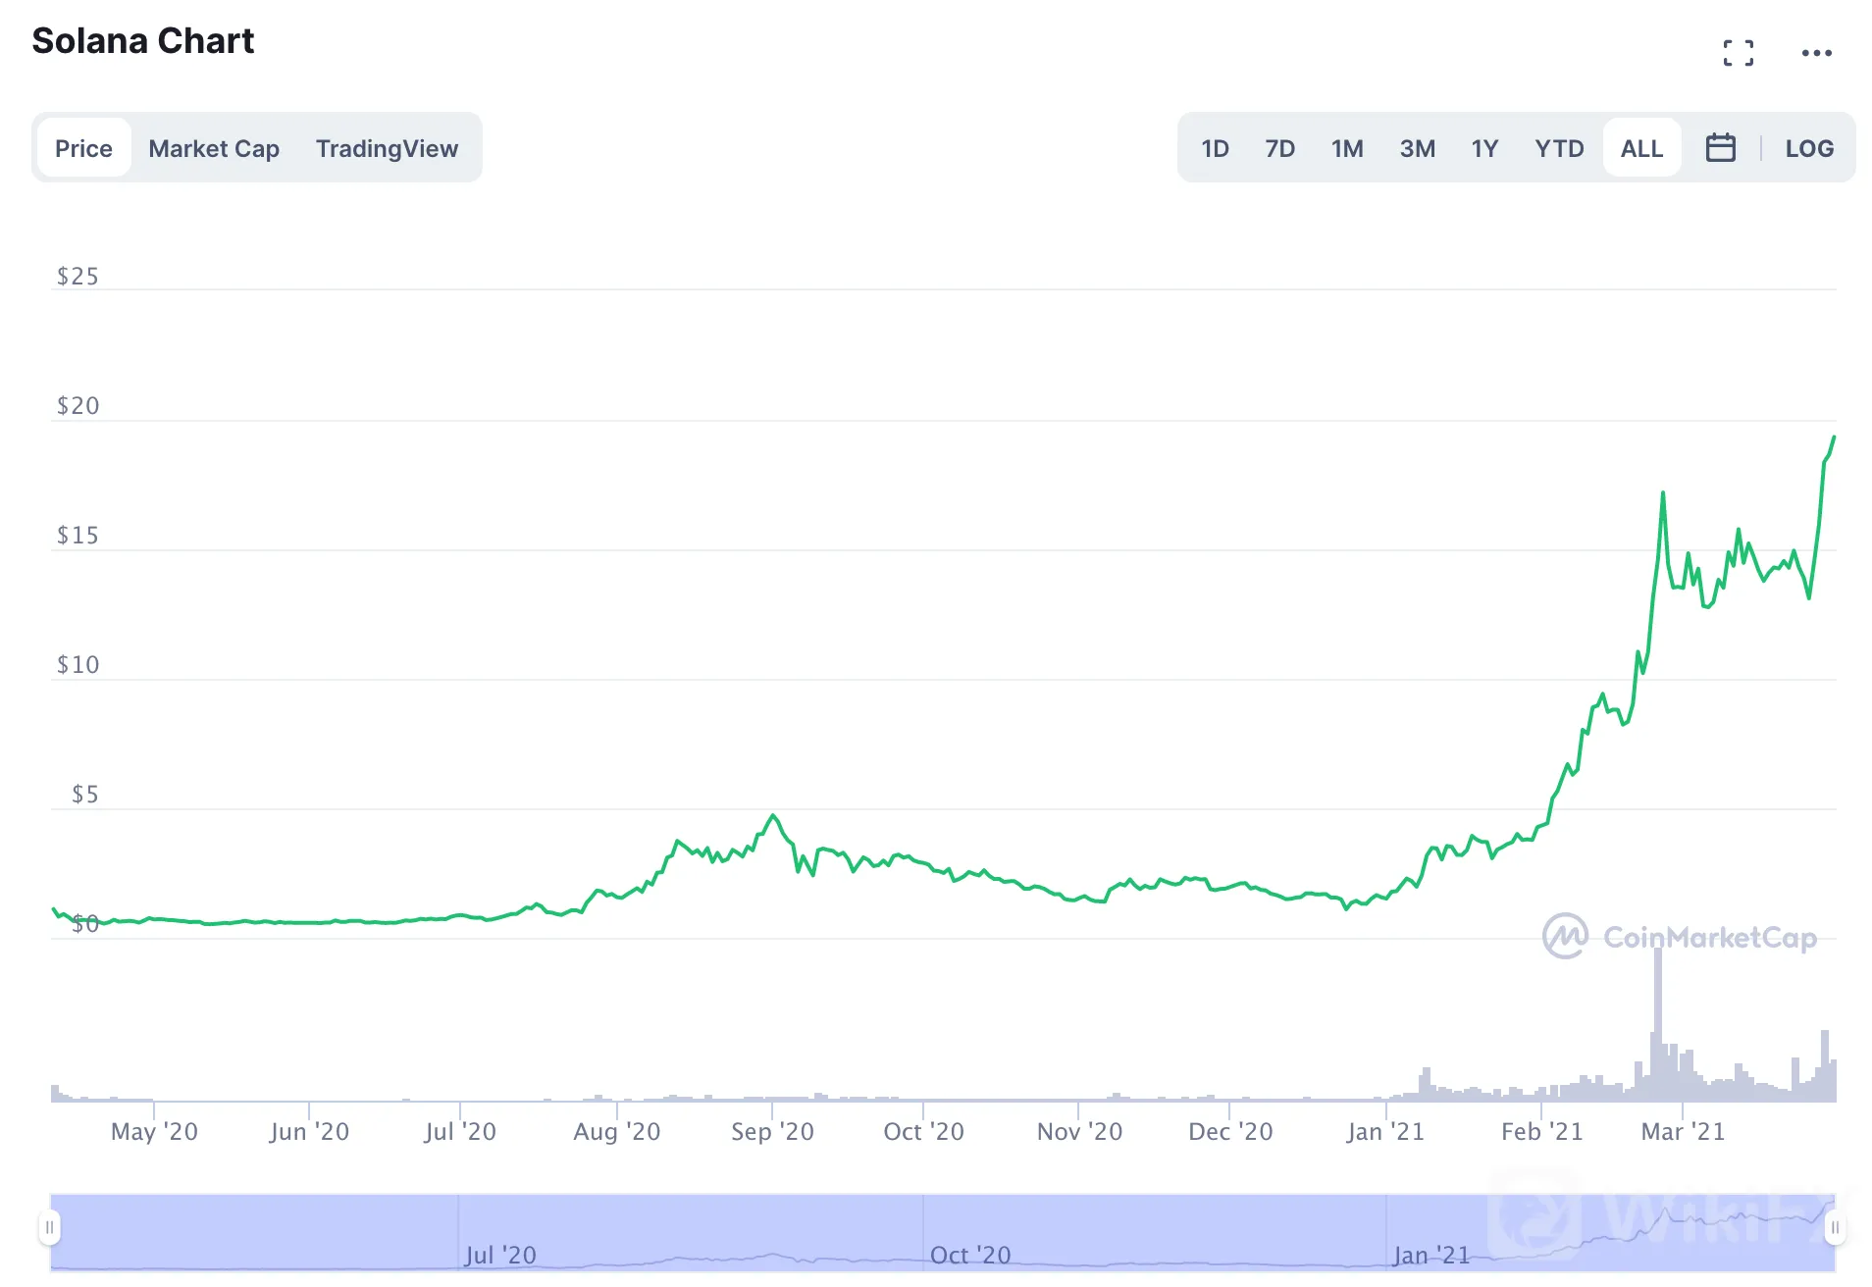Grab the right range selector handle
This screenshot has height=1287, width=1872.
[x=1834, y=1227]
